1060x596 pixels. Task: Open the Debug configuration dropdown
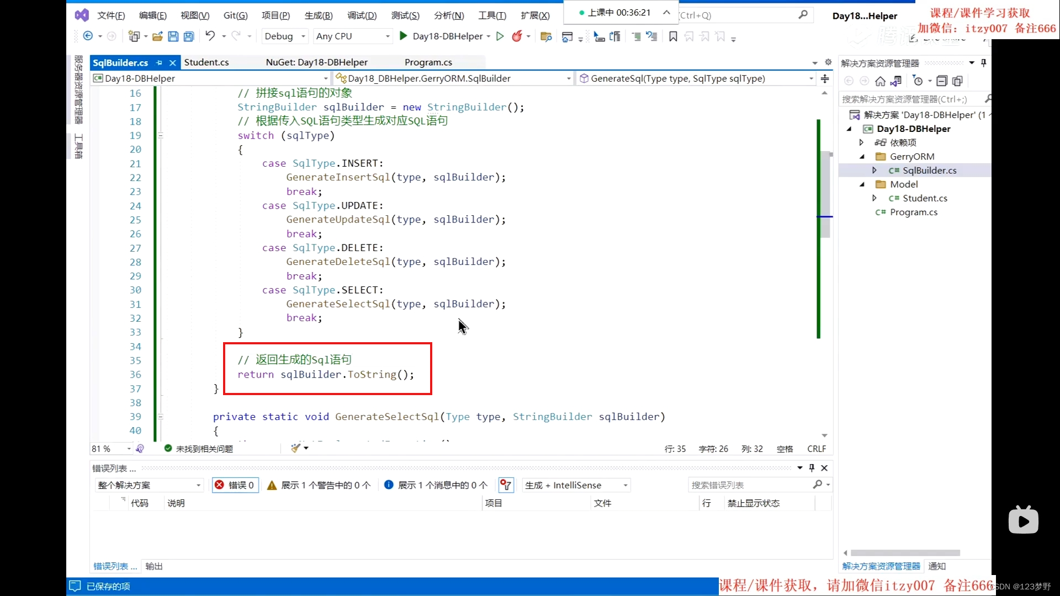[284, 36]
